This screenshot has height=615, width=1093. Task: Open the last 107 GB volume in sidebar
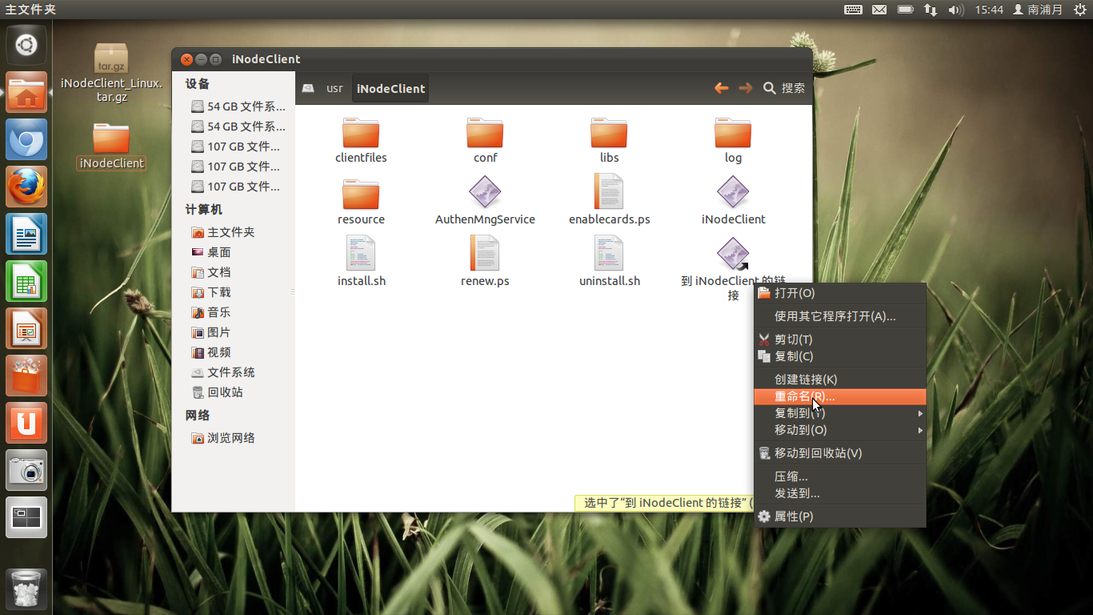235,187
